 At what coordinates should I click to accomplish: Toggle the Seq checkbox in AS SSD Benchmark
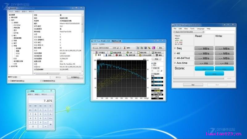point(175,48)
